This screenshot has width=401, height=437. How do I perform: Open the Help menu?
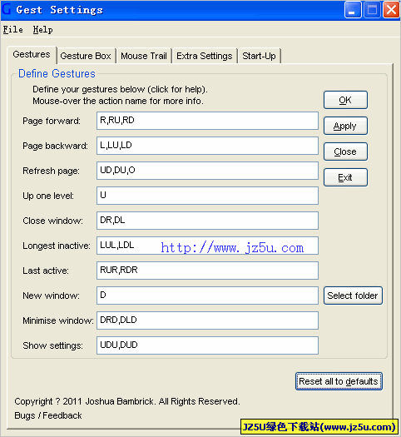click(x=42, y=29)
